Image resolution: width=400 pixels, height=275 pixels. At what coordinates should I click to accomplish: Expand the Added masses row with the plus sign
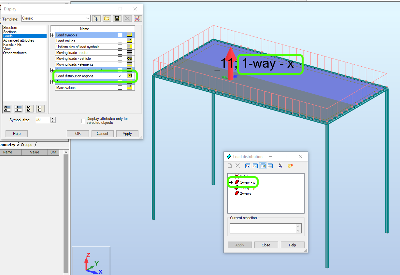(53, 82)
